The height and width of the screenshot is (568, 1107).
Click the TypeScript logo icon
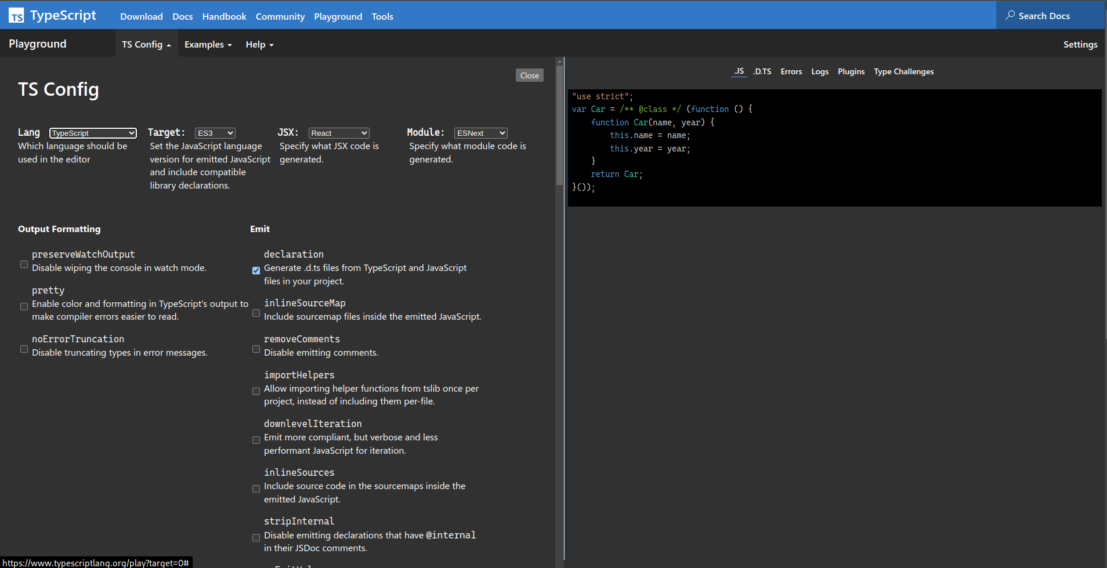coord(16,16)
